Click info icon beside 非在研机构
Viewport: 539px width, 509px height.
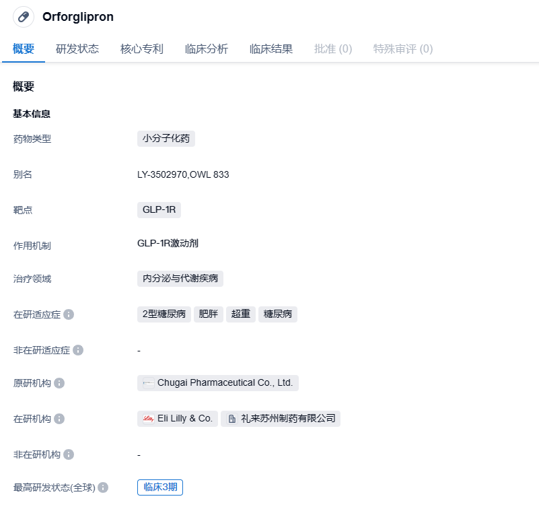pyautogui.click(x=69, y=454)
